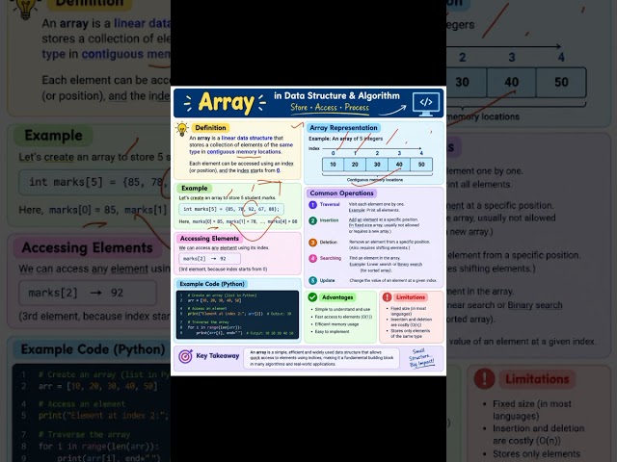Click the small Accessing Elements label in the center infographic
The image size is (617, 462).
[209, 239]
